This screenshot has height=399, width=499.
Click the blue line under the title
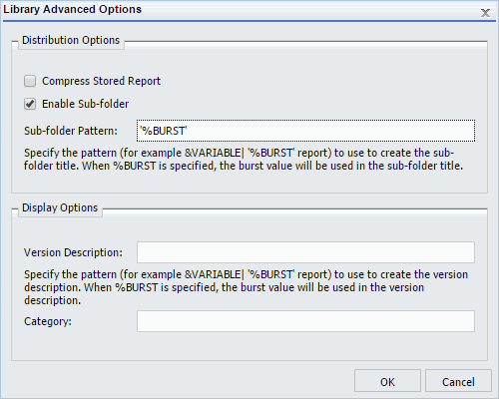click(x=249, y=21)
